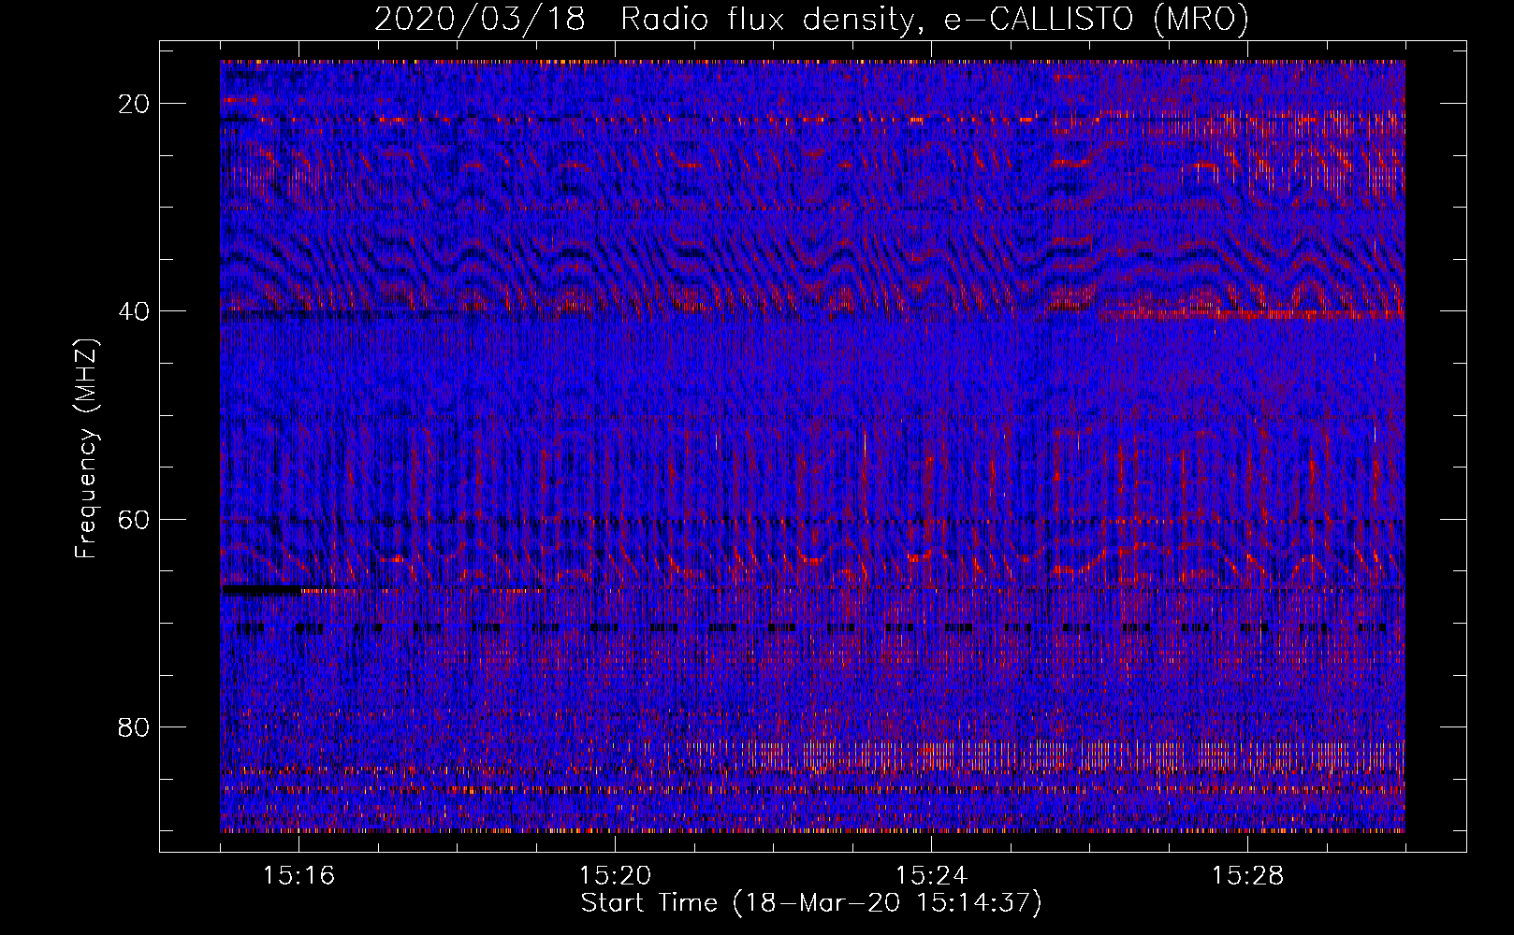
Task: Click the frequency tick label "20"
Action: click(135, 104)
